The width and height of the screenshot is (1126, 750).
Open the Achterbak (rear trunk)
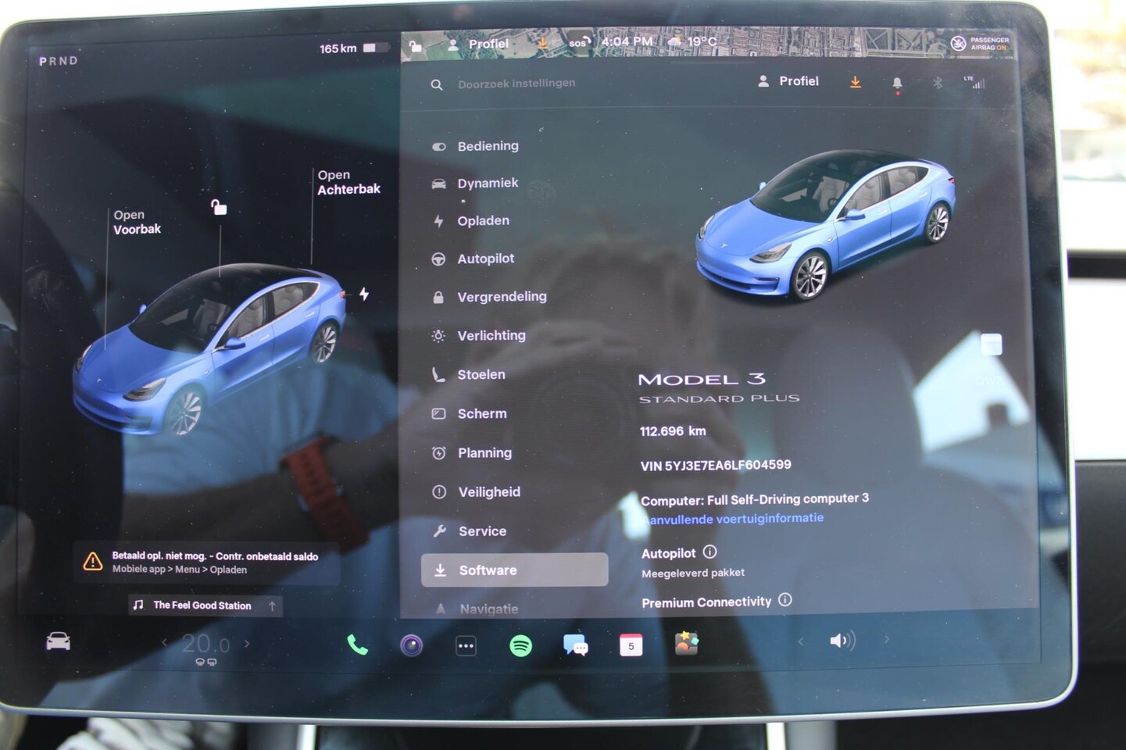point(349,182)
